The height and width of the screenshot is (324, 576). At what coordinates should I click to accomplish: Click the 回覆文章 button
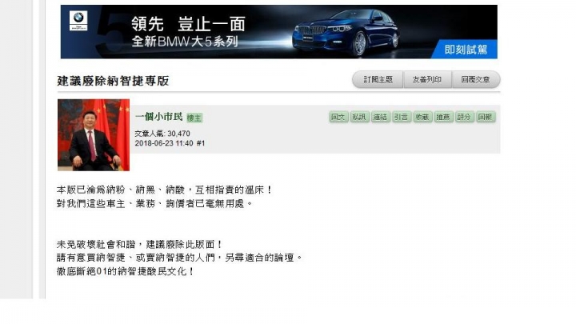(x=475, y=80)
